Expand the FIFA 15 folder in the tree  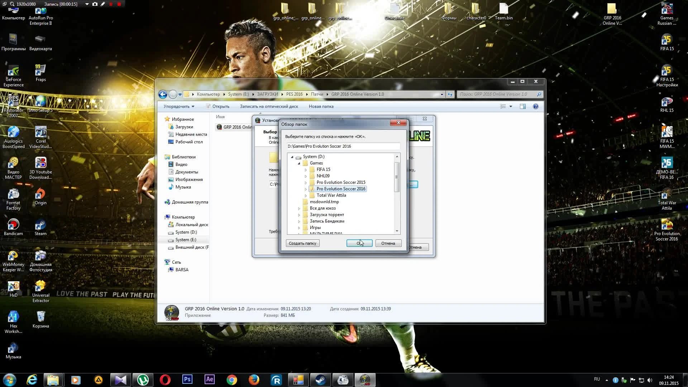pyautogui.click(x=305, y=169)
